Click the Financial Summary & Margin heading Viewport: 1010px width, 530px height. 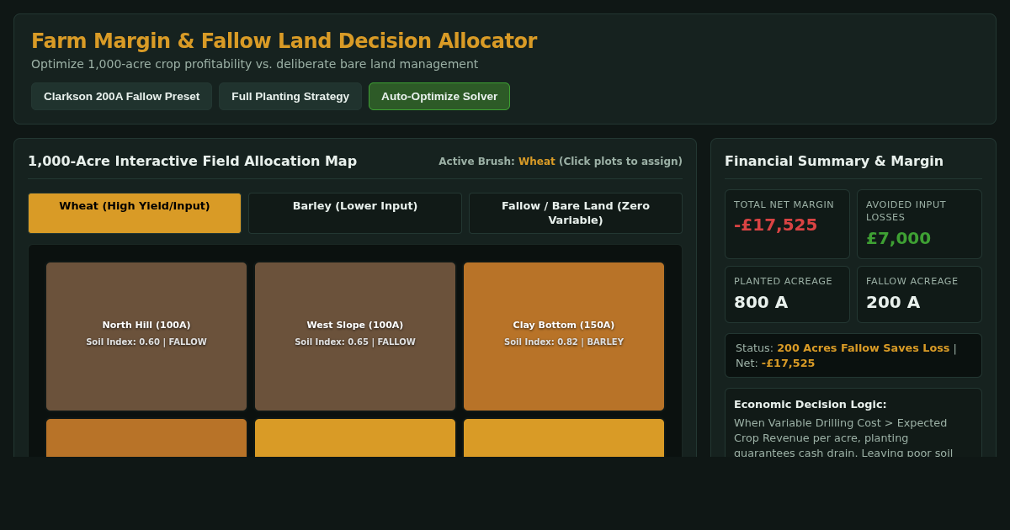tap(834, 162)
